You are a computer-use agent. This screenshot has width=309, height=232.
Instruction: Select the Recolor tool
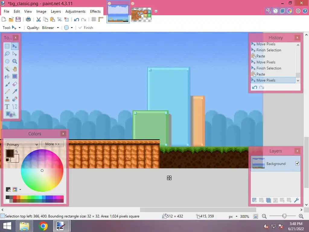(14, 99)
